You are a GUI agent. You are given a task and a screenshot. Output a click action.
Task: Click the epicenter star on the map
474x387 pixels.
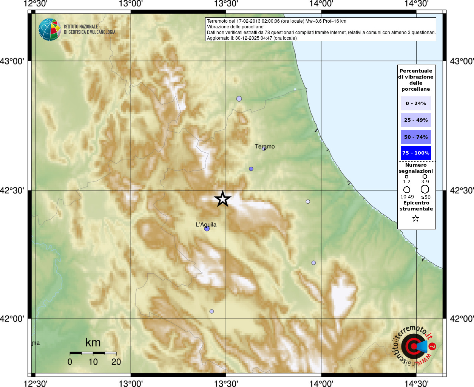tap(223, 198)
